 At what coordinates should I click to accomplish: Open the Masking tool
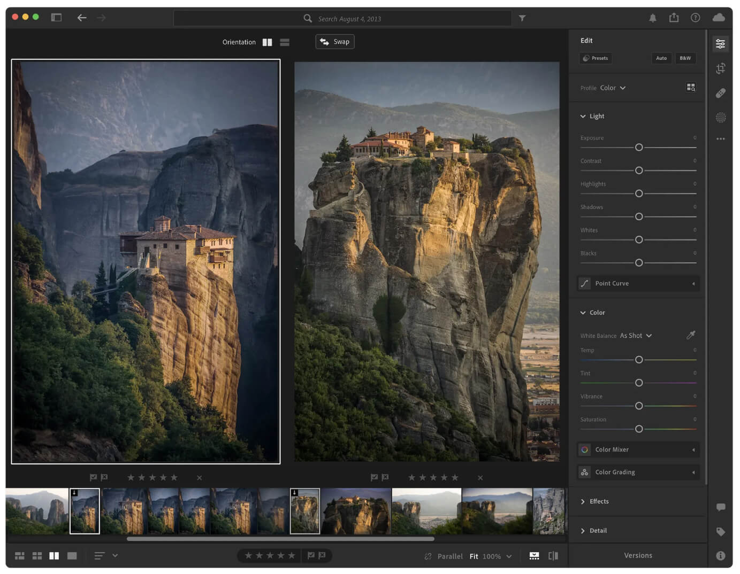coord(720,118)
